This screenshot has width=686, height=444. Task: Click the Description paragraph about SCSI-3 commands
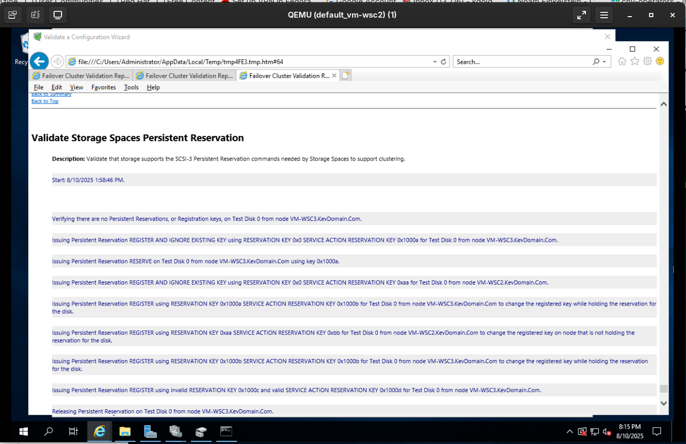click(228, 159)
